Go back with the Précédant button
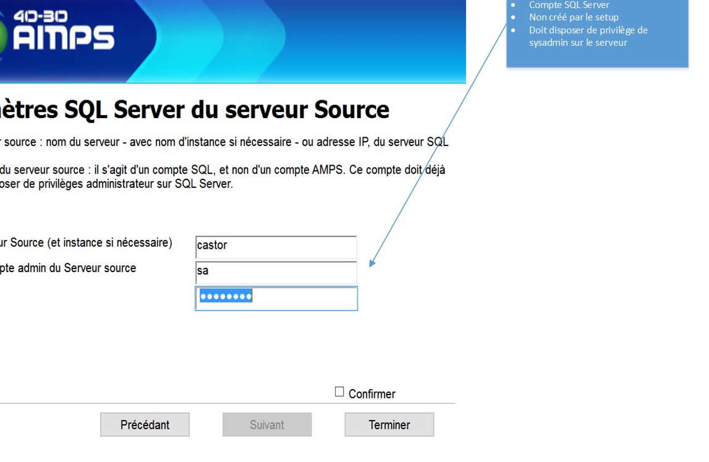The width and height of the screenshot is (709, 462). pyautogui.click(x=145, y=424)
